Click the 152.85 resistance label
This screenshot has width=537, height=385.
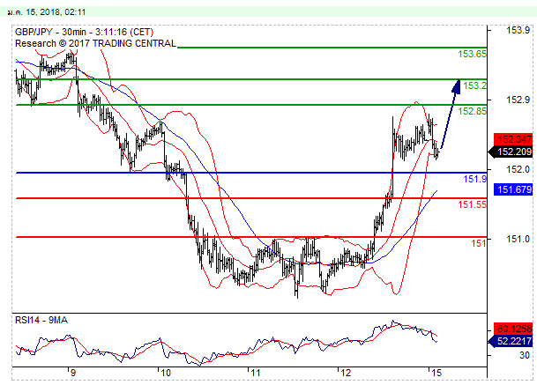[x=472, y=111]
